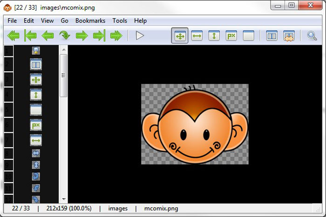The width and height of the screenshot is (326, 217).
Task: Click the previous page green arrow
Action: (x=48, y=35)
